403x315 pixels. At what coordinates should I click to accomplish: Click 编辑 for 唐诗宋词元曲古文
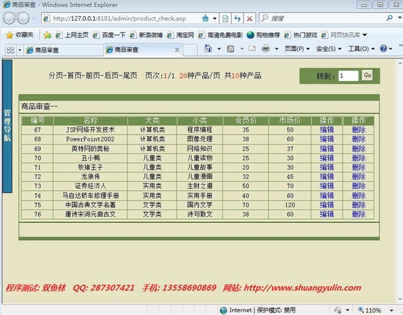click(327, 214)
